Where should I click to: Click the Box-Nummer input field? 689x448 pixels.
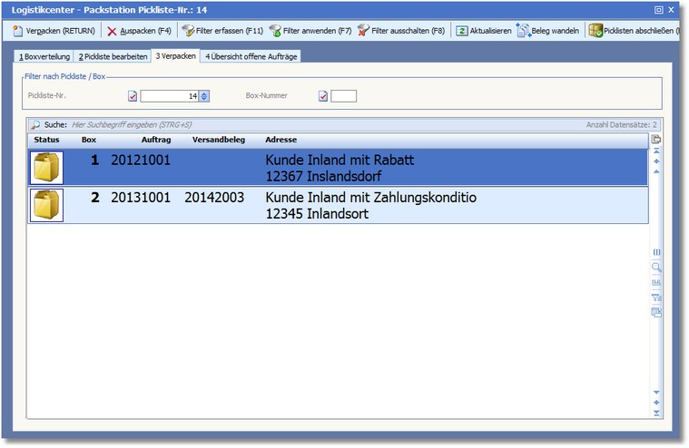344,95
